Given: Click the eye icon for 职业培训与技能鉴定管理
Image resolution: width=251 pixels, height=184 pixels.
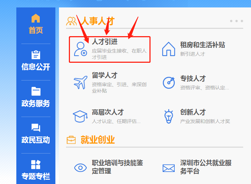Looking at the screenshot, I should pos(80,168).
